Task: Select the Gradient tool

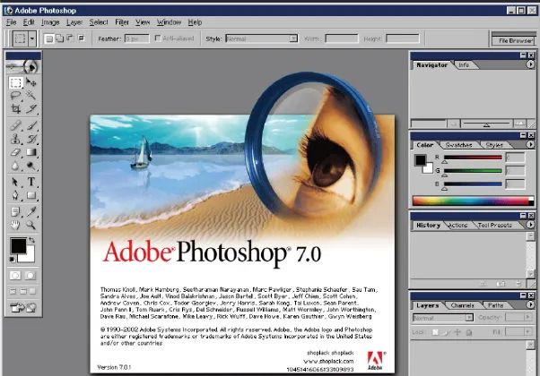Action: 31,152
